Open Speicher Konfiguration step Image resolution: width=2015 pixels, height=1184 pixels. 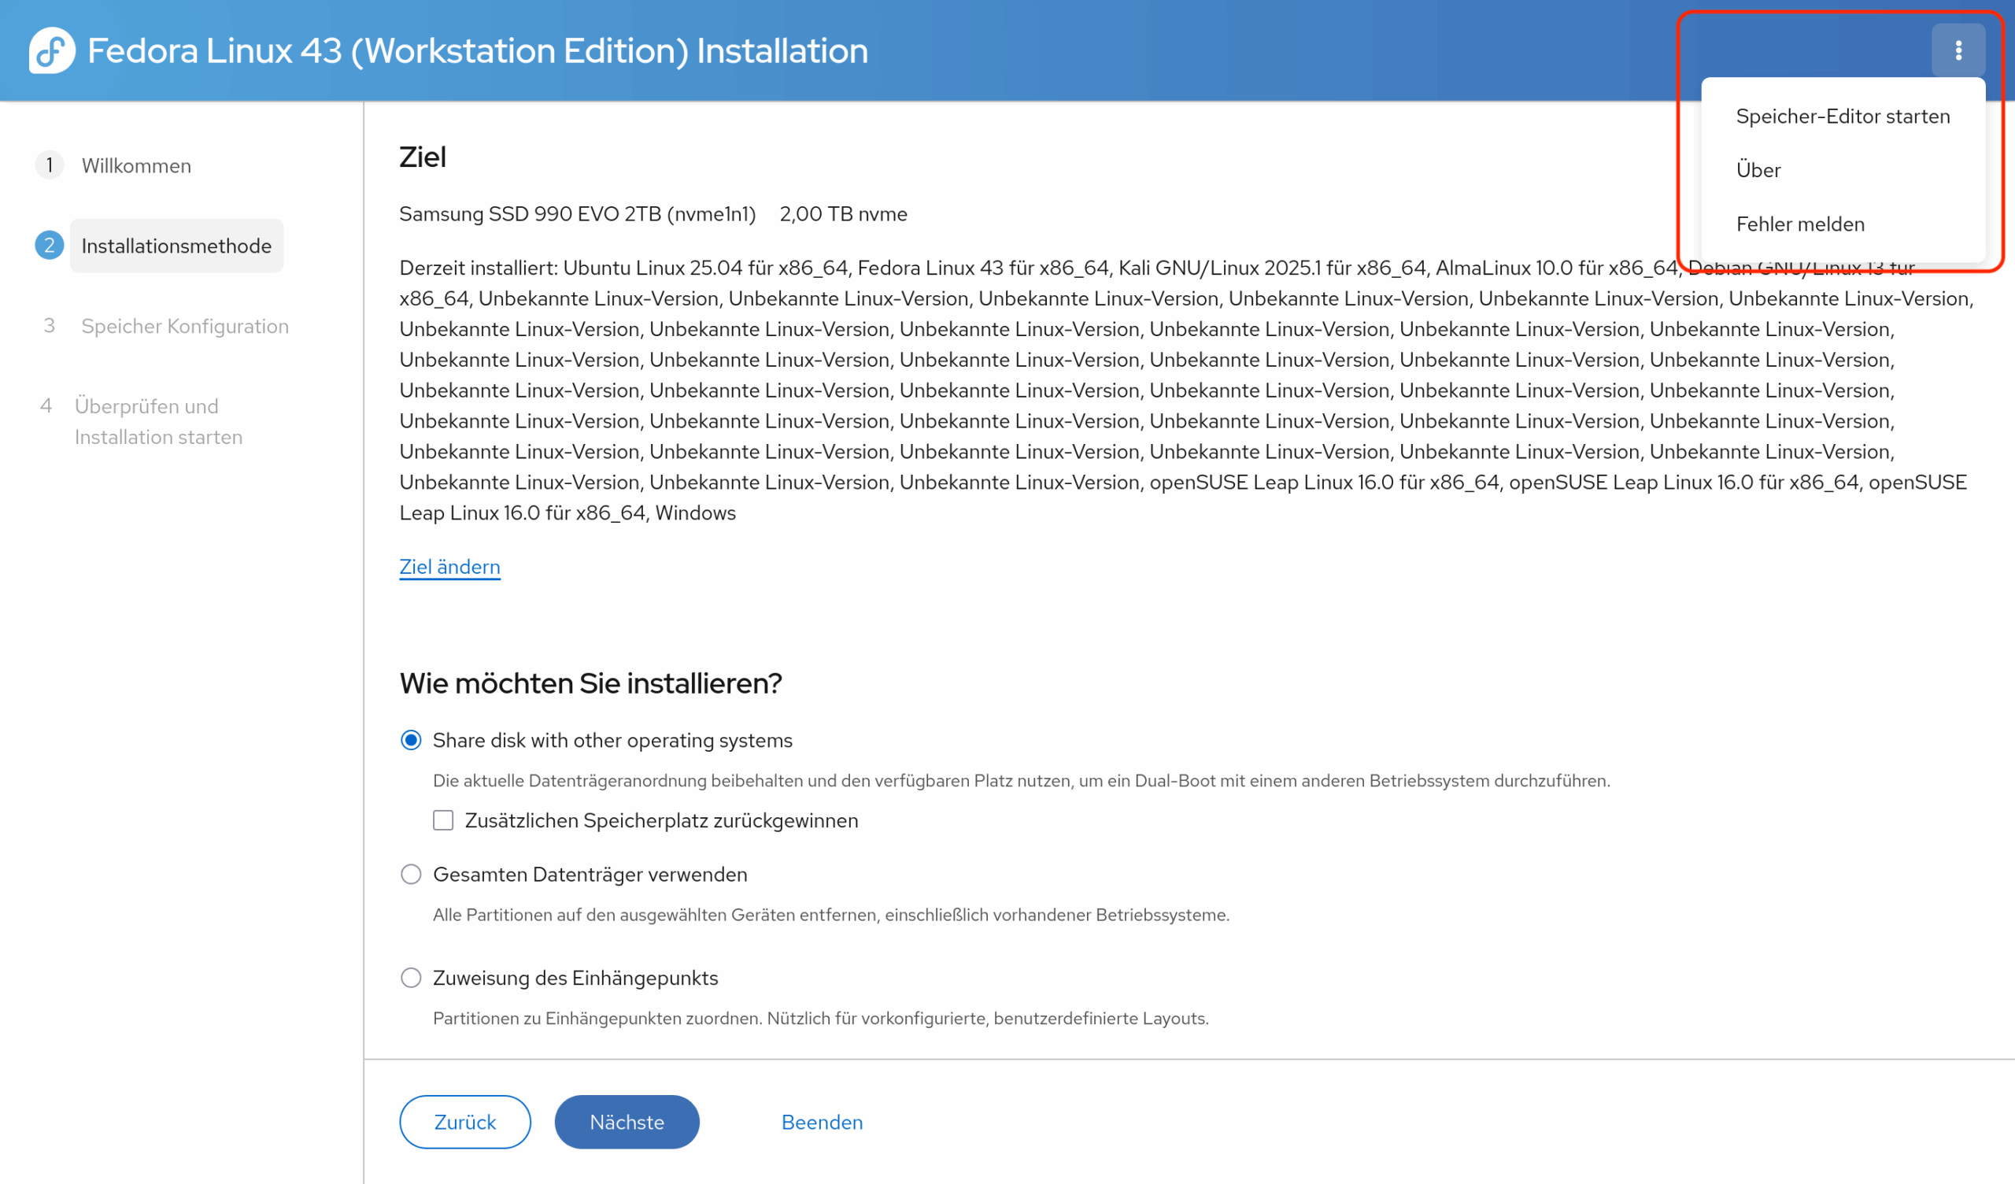(x=185, y=327)
